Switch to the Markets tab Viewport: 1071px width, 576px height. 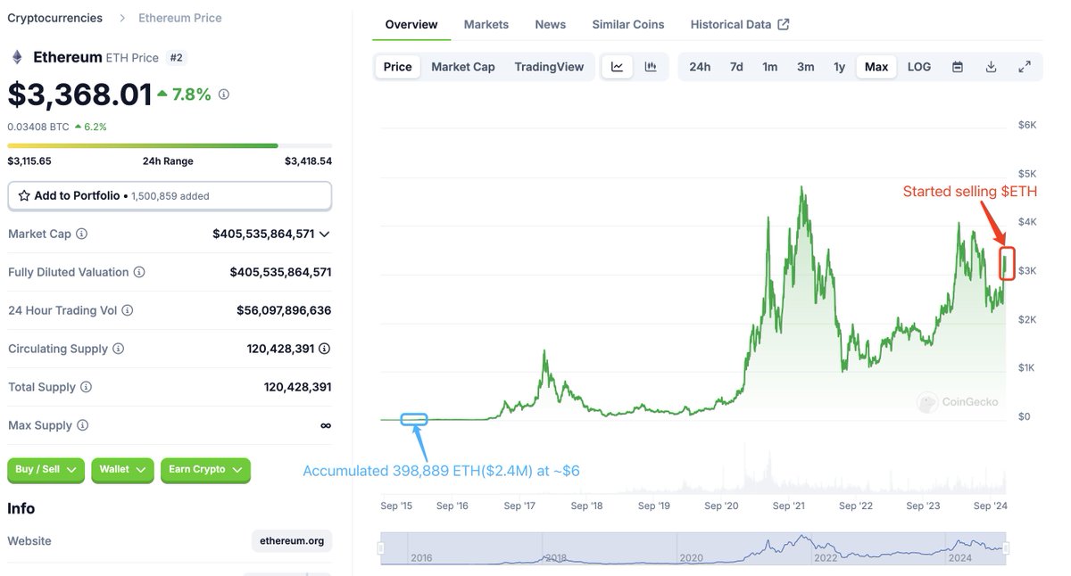click(x=486, y=24)
